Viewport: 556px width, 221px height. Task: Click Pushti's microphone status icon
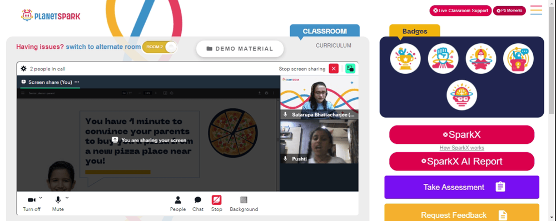(285, 159)
